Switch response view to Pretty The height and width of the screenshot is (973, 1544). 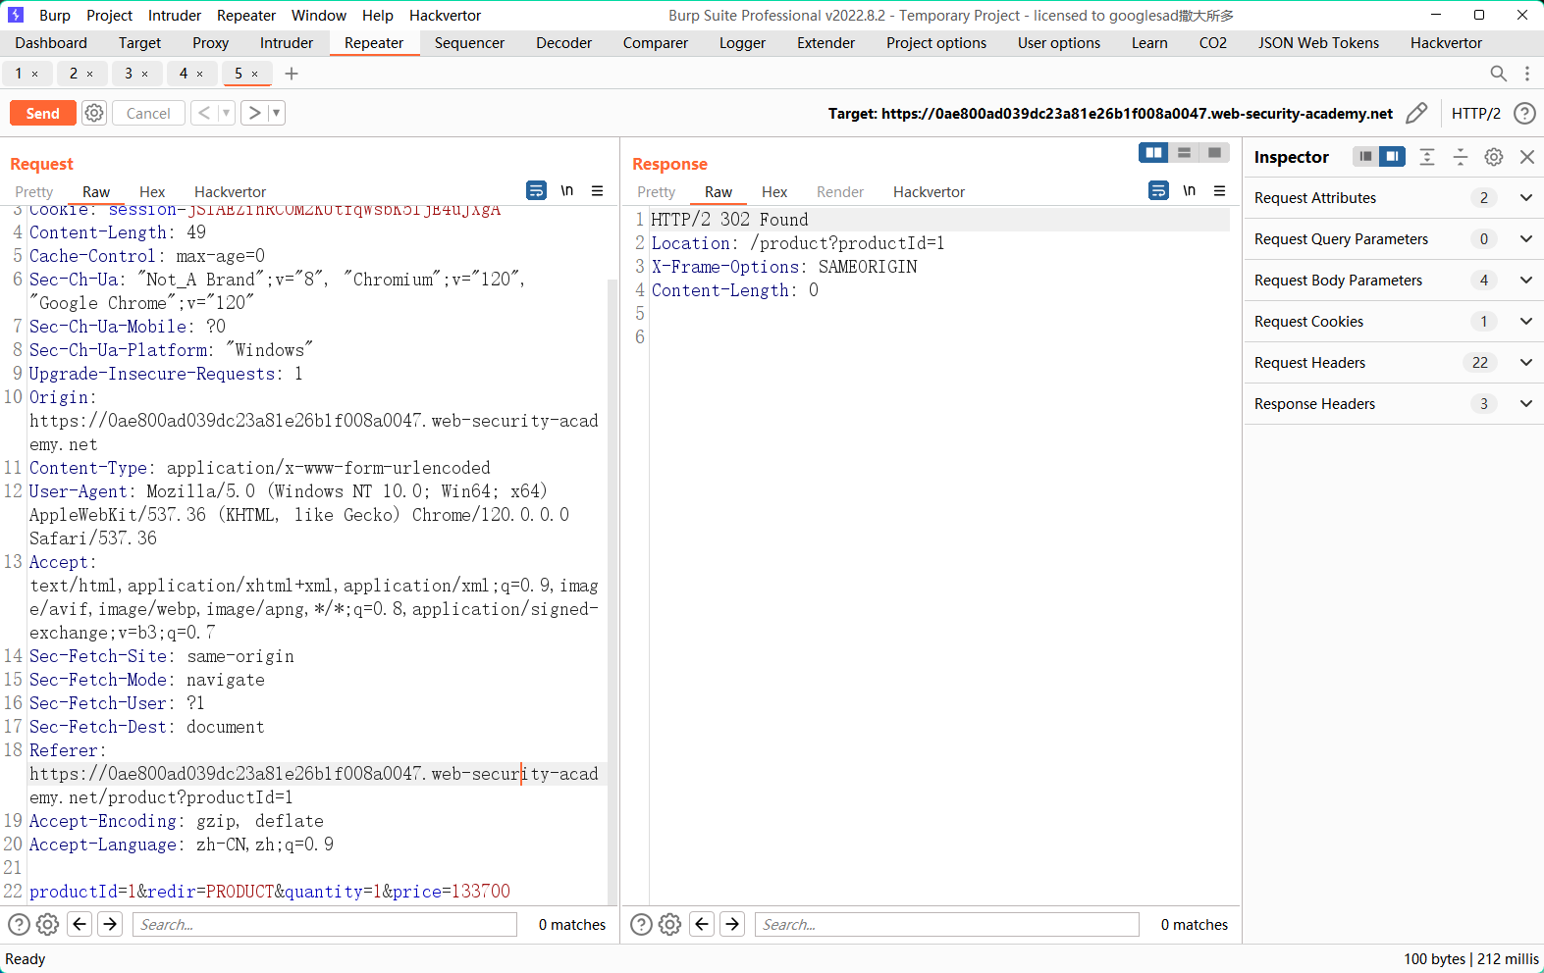657,192
